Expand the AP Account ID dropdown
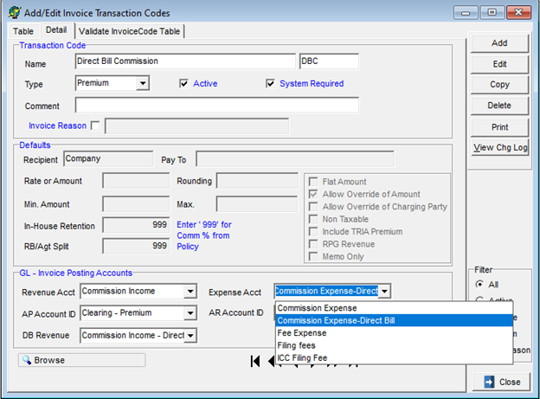The width and height of the screenshot is (540, 399). pyautogui.click(x=190, y=313)
